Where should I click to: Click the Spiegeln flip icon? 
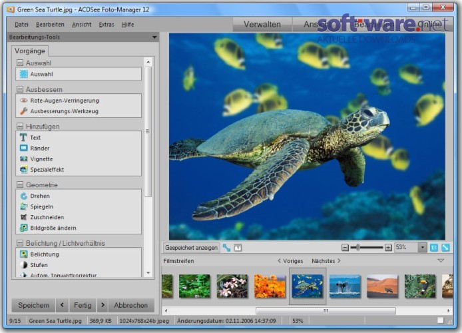tap(23, 206)
